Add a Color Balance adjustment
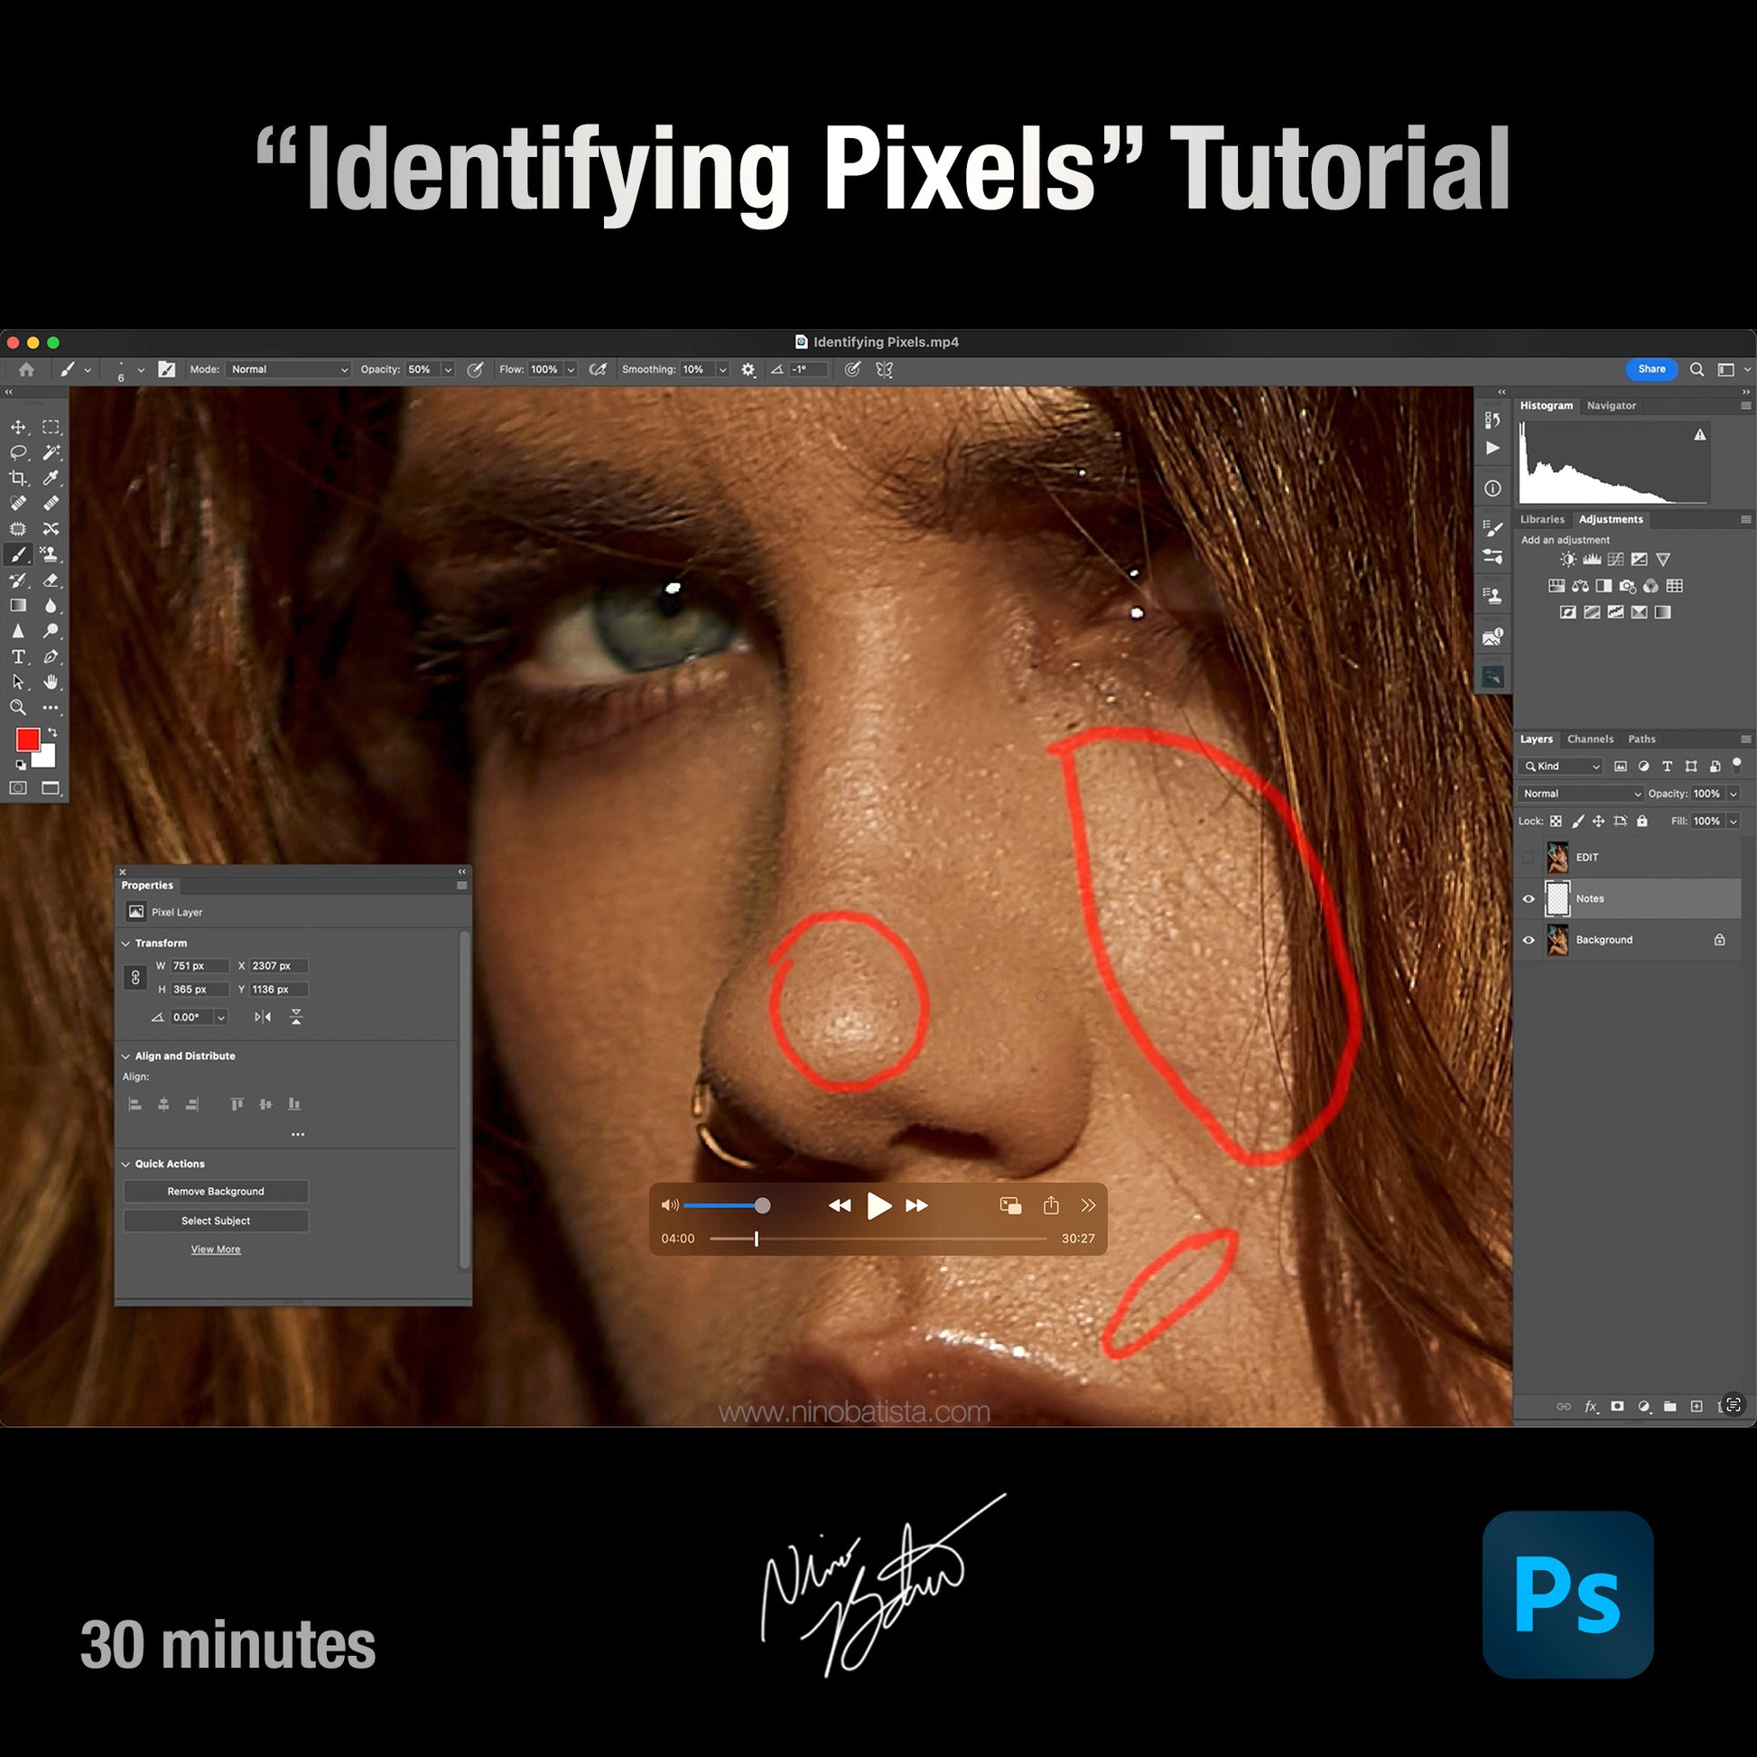The width and height of the screenshot is (1757, 1757). pyautogui.click(x=1581, y=586)
